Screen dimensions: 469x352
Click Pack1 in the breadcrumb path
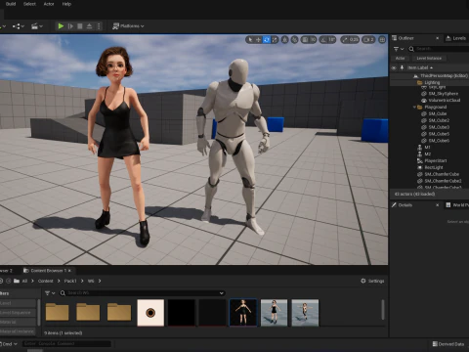point(70,281)
